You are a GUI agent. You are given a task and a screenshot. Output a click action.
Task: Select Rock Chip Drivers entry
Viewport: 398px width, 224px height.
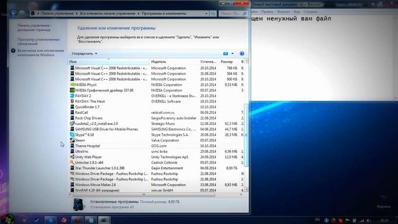(x=88, y=118)
